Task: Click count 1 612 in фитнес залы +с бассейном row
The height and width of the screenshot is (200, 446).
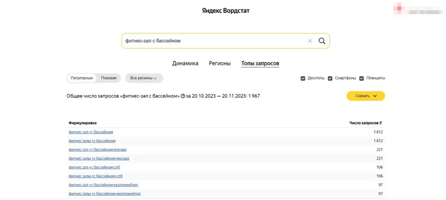Action: point(378,141)
